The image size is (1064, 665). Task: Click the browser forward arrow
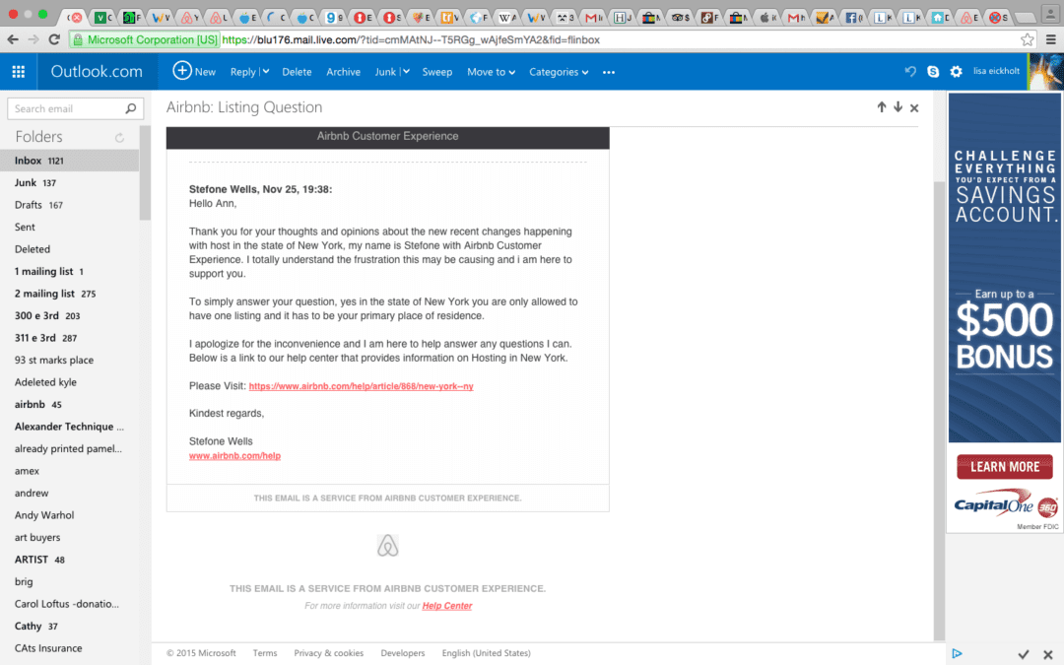[33, 39]
